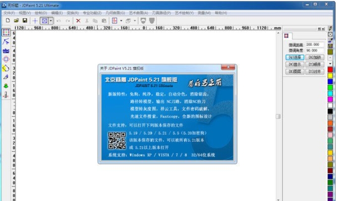Image resolution: width=338 pixels, height=201 pixels.
Task: Click the Copy icon in toolbar
Action: (95, 21)
